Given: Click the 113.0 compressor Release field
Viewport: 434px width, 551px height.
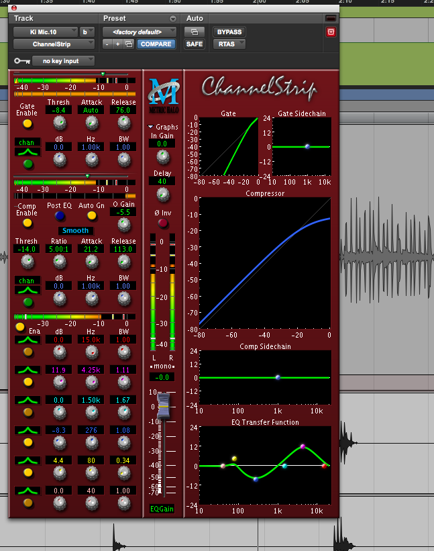Looking at the screenshot, I should click(x=123, y=249).
